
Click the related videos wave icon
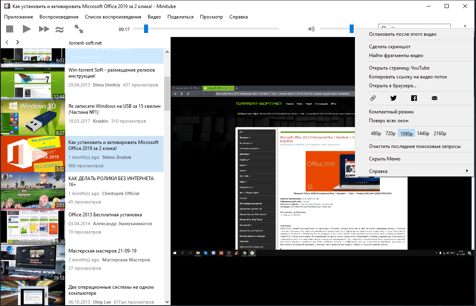click(60, 29)
